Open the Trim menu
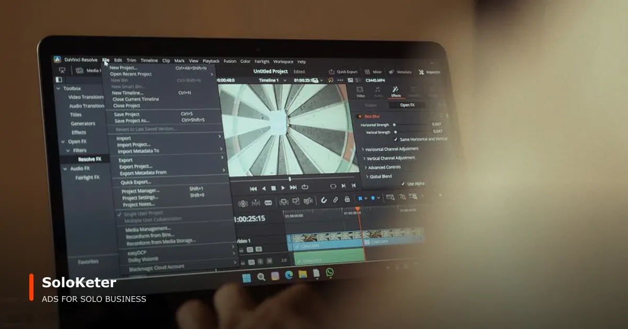 click(x=131, y=60)
